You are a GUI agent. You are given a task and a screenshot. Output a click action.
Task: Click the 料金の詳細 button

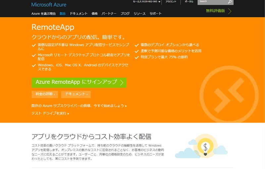pos(45,94)
